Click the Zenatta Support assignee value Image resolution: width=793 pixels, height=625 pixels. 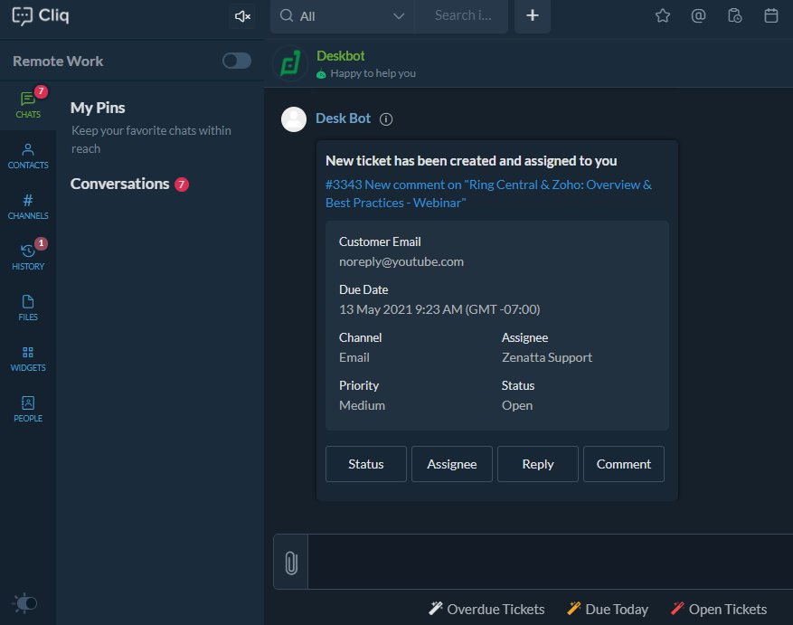(x=547, y=357)
